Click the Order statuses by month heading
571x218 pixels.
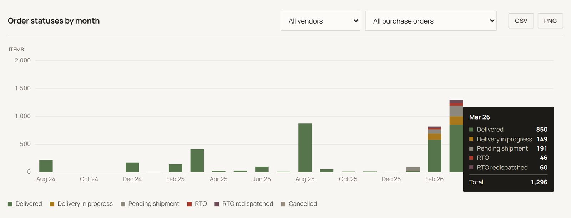pyautogui.click(x=54, y=21)
